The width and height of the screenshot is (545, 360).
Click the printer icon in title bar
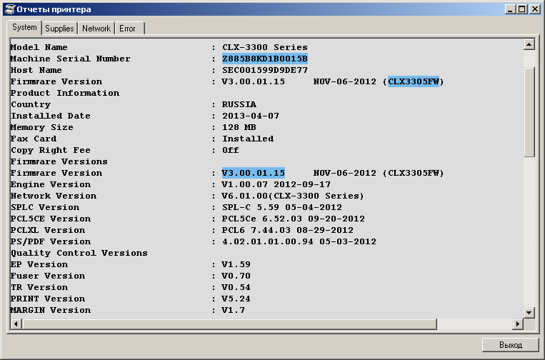coord(11,9)
